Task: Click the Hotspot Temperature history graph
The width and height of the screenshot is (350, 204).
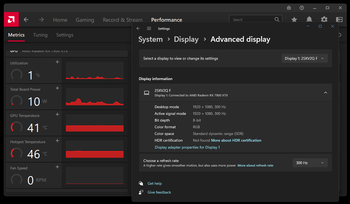Action: [x=95, y=149]
